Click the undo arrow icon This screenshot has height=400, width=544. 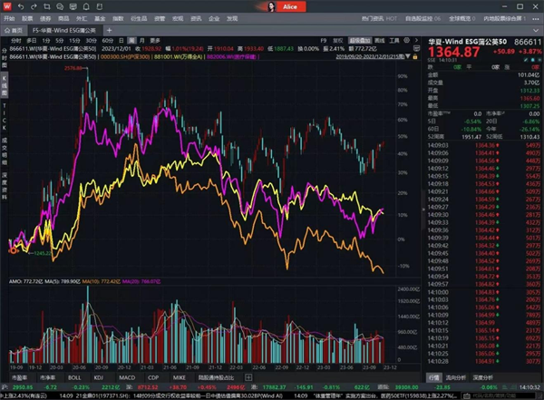tap(21, 6)
